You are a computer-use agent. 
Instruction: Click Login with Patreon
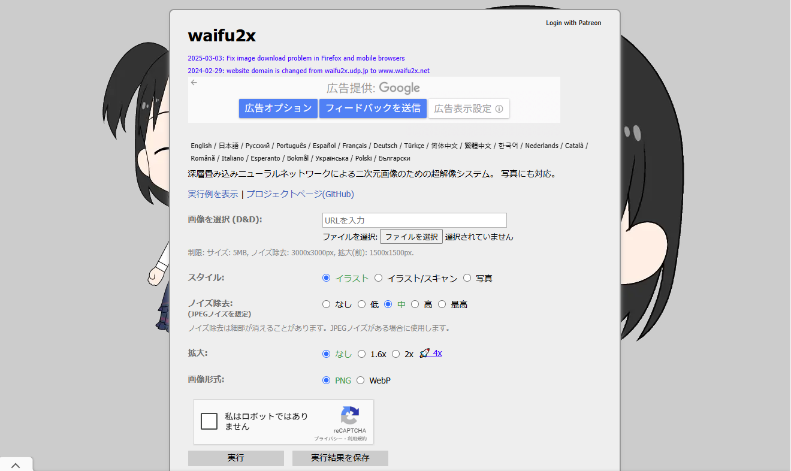[573, 23]
